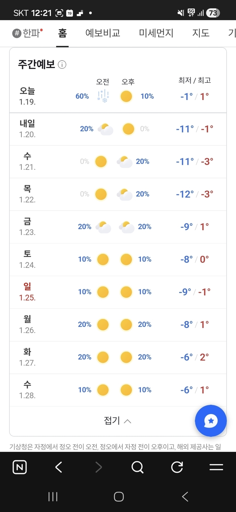The height and width of the screenshot is (512, 236).
Task: Tap the weekly forecast info icon
Action: coord(62,65)
